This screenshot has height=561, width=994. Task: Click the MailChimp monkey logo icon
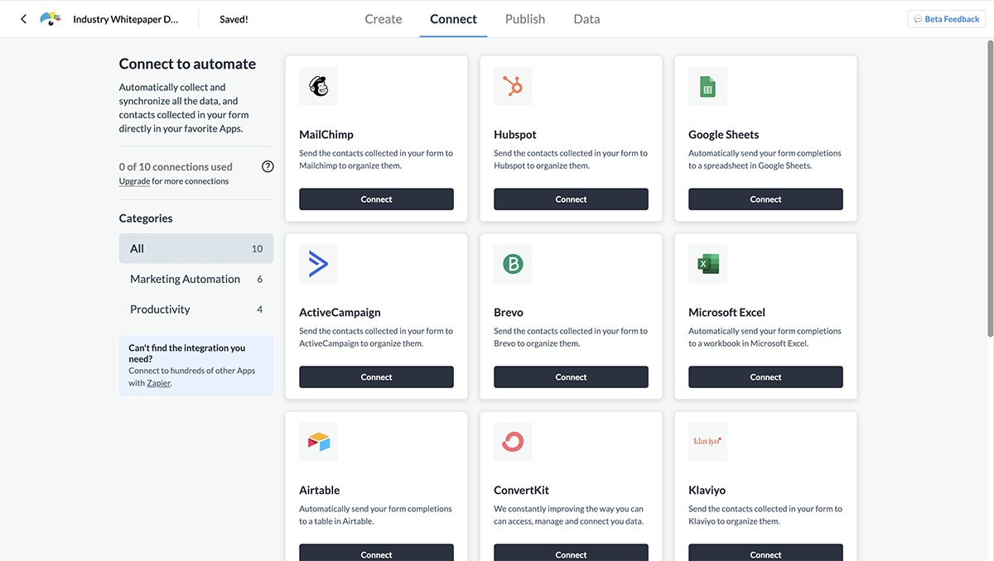318,86
